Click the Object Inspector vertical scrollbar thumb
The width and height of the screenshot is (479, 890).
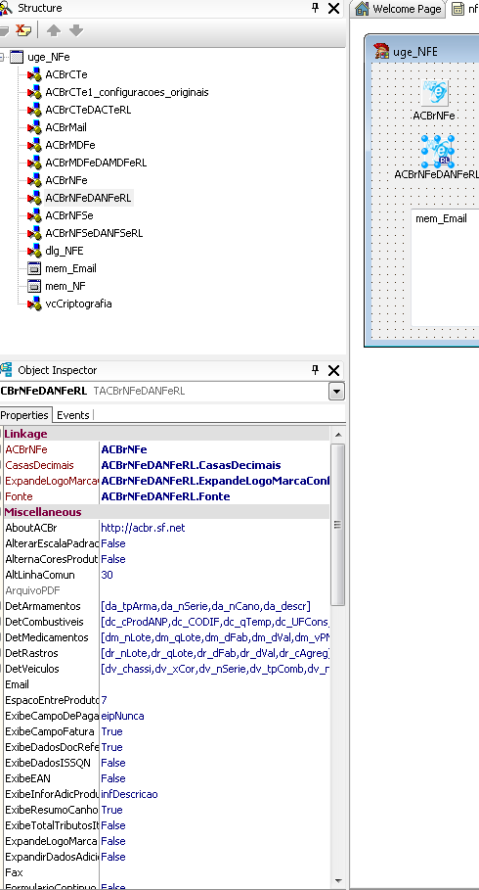(x=338, y=525)
